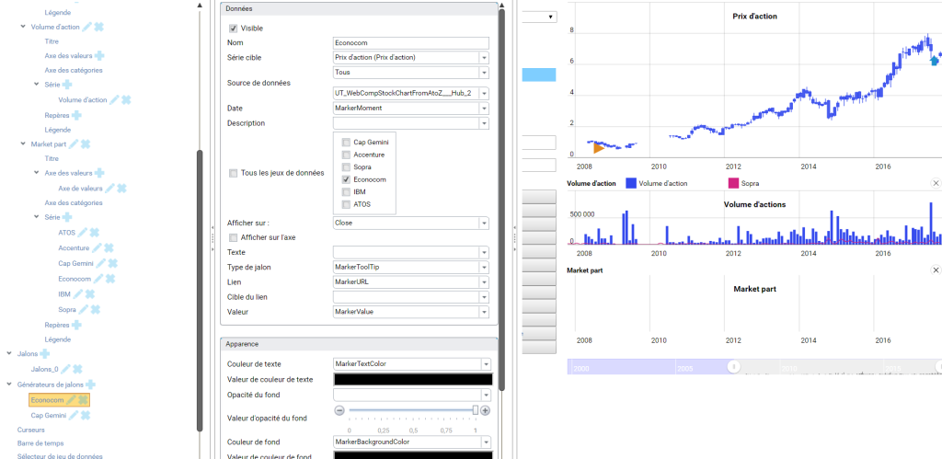Close the Volume d'action chart panel
942x459 pixels.
936,183
